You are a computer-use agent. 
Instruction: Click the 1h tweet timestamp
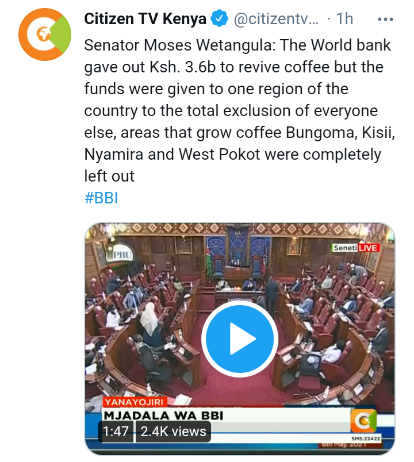(x=344, y=19)
